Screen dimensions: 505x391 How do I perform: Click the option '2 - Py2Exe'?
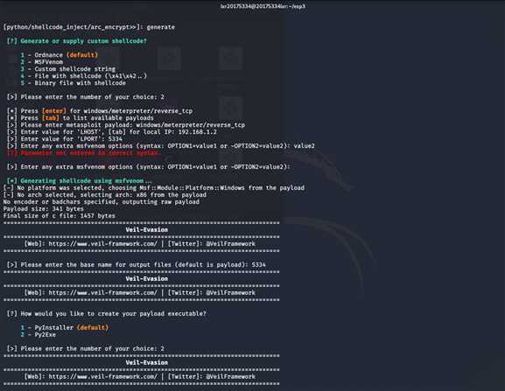(x=39, y=335)
